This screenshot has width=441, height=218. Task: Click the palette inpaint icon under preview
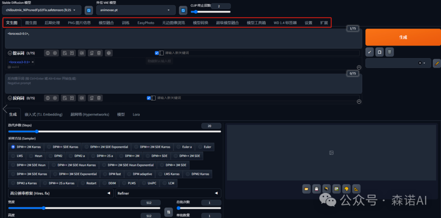point(346,189)
